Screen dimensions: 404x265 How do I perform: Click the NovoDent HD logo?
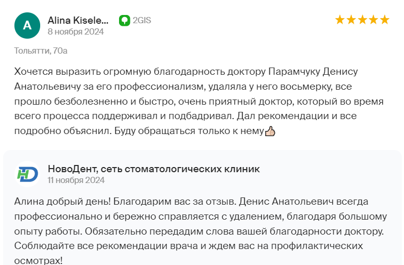(27, 174)
